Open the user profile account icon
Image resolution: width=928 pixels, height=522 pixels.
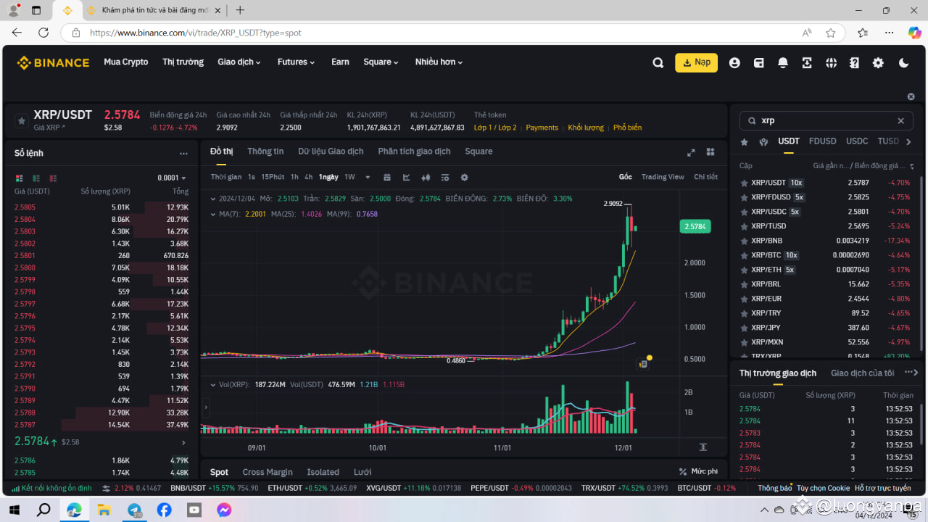point(734,63)
